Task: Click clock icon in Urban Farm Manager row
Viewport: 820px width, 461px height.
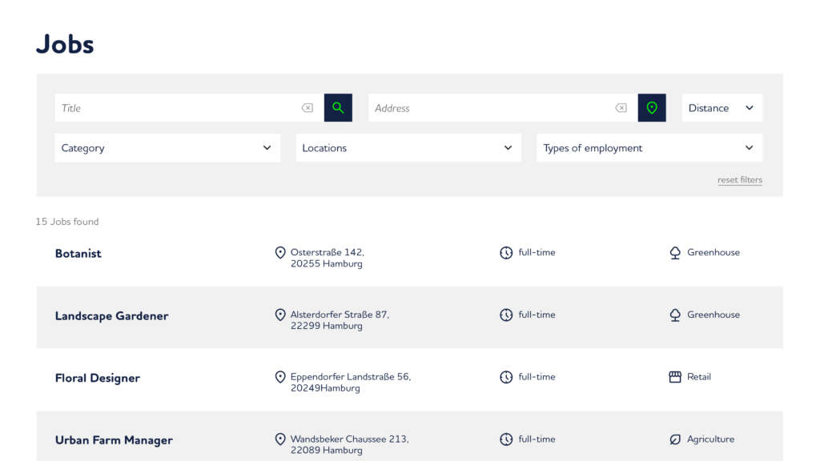Action: [x=506, y=439]
